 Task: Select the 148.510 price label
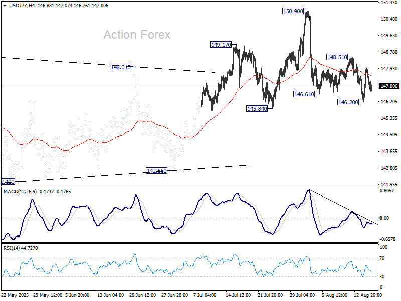point(337,57)
